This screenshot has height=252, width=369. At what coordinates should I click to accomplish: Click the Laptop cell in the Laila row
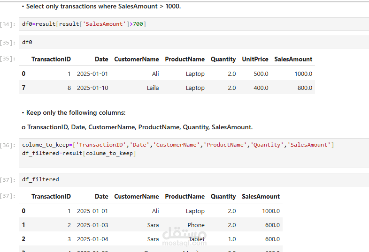(195, 88)
